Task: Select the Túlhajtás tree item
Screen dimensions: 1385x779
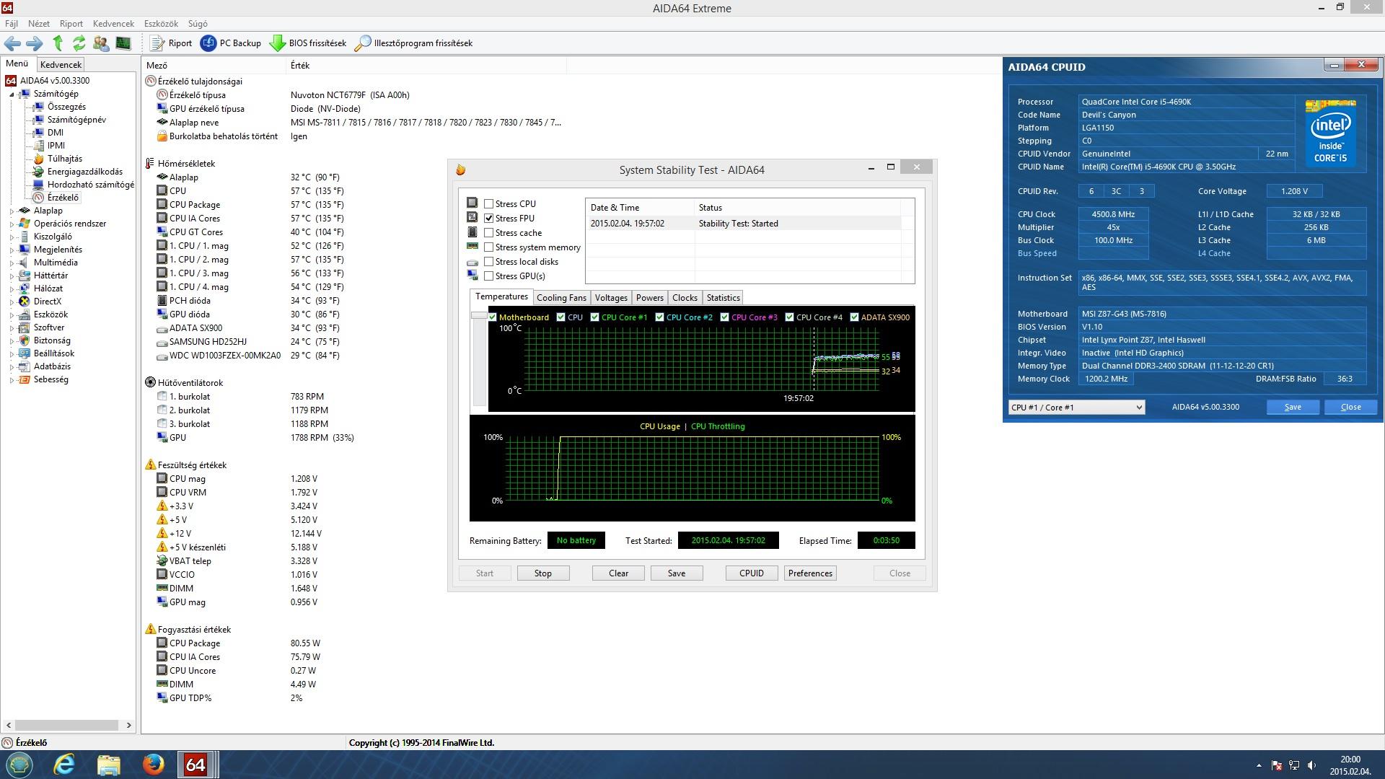Action: pyautogui.click(x=65, y=159)
